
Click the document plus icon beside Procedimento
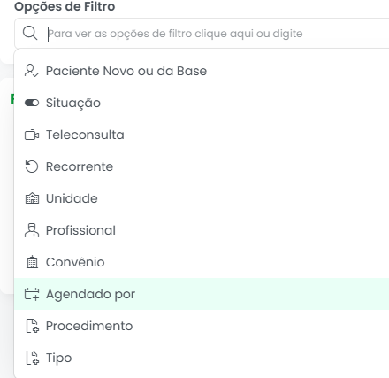click(x=32, y=326)
